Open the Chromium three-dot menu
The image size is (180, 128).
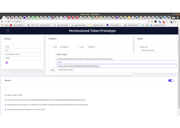pos(178,22)
